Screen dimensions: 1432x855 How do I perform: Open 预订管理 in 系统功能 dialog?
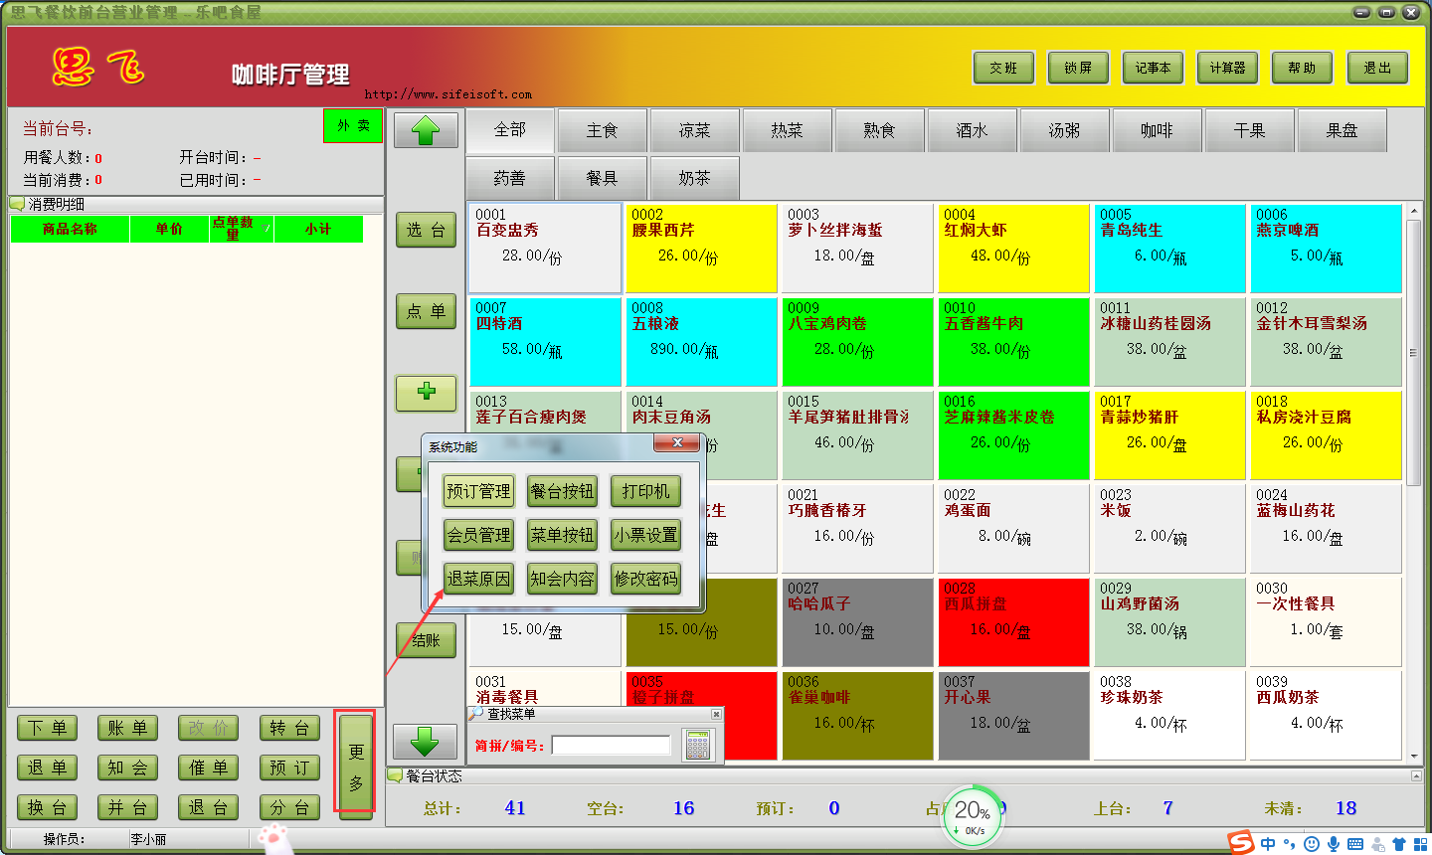click(x=478, y=491)
